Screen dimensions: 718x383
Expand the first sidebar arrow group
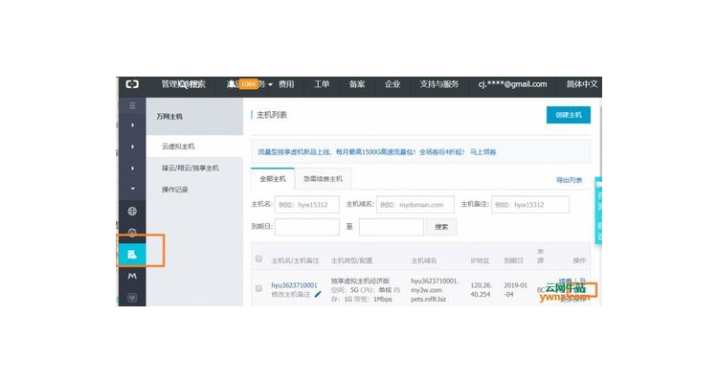[x=132, y=125]
